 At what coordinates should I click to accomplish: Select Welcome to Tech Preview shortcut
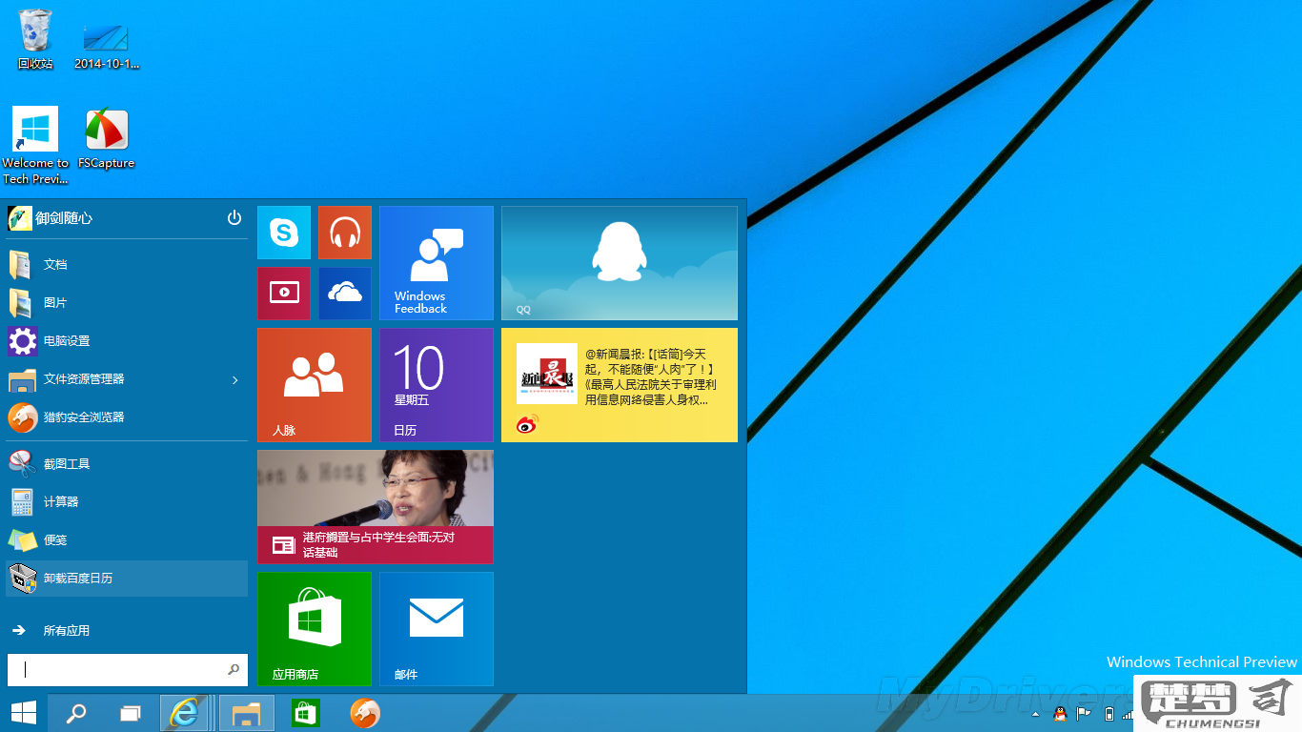35,146
